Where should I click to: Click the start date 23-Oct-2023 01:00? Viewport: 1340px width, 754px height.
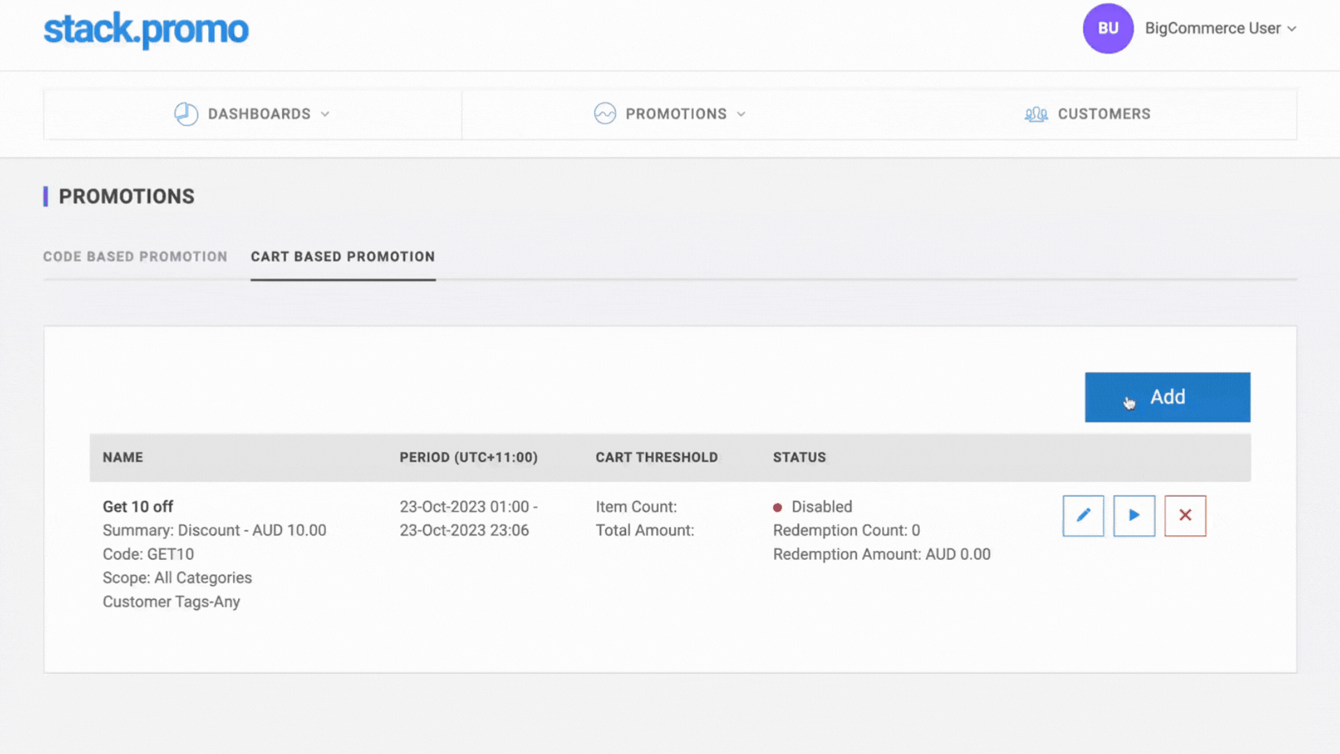click(x=464, y=507)
